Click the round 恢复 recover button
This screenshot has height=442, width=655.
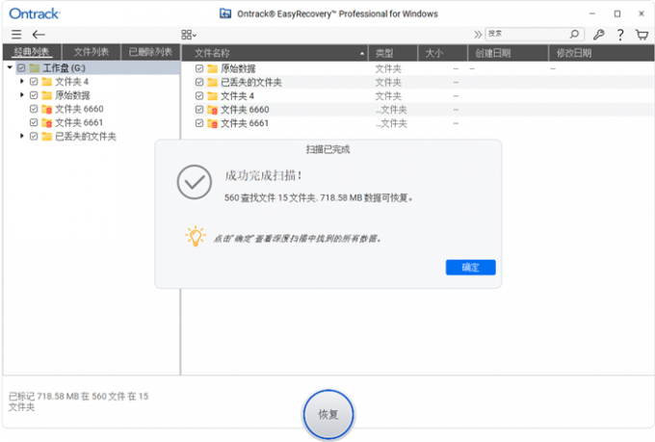[328, 414]
